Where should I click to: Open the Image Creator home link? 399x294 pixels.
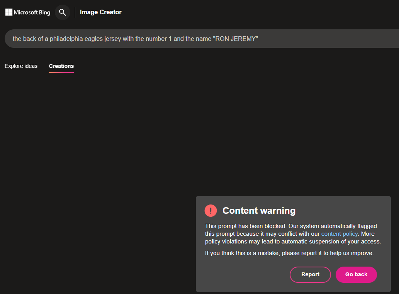coord(101,12)
